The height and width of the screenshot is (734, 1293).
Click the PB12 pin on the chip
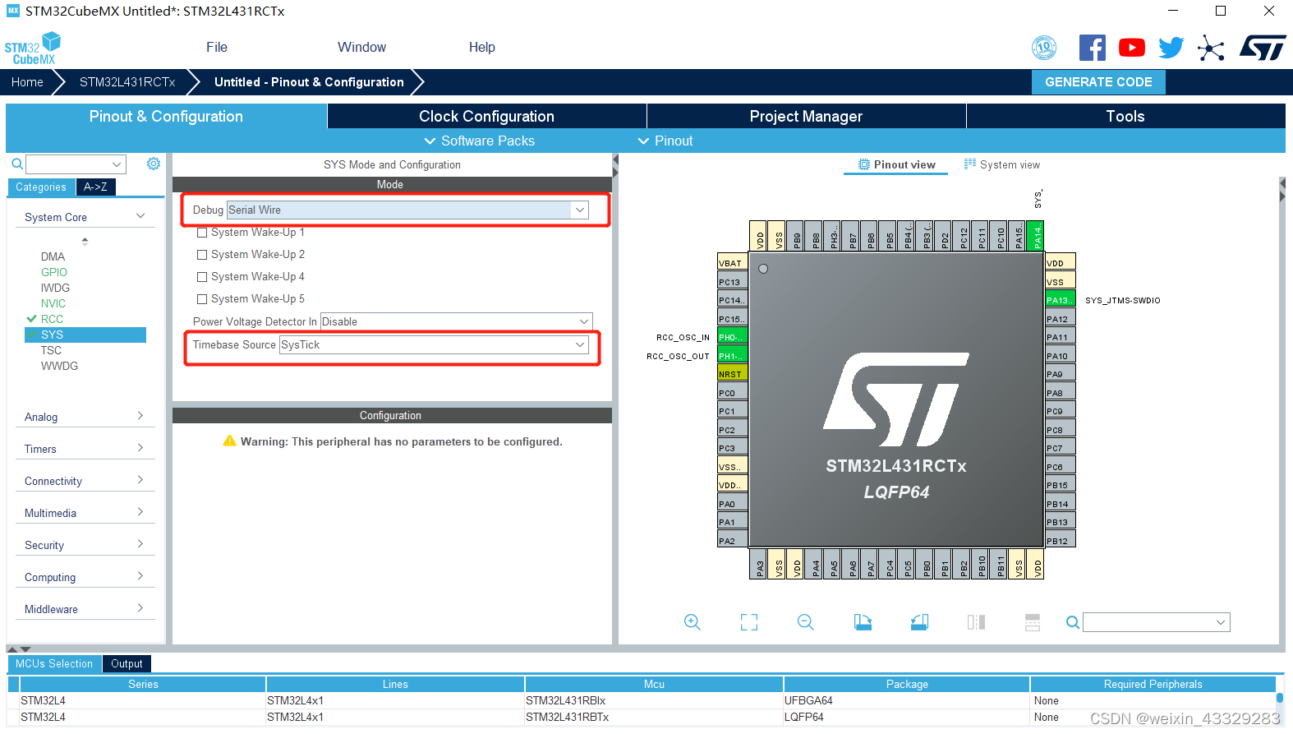pos(1060,541)
